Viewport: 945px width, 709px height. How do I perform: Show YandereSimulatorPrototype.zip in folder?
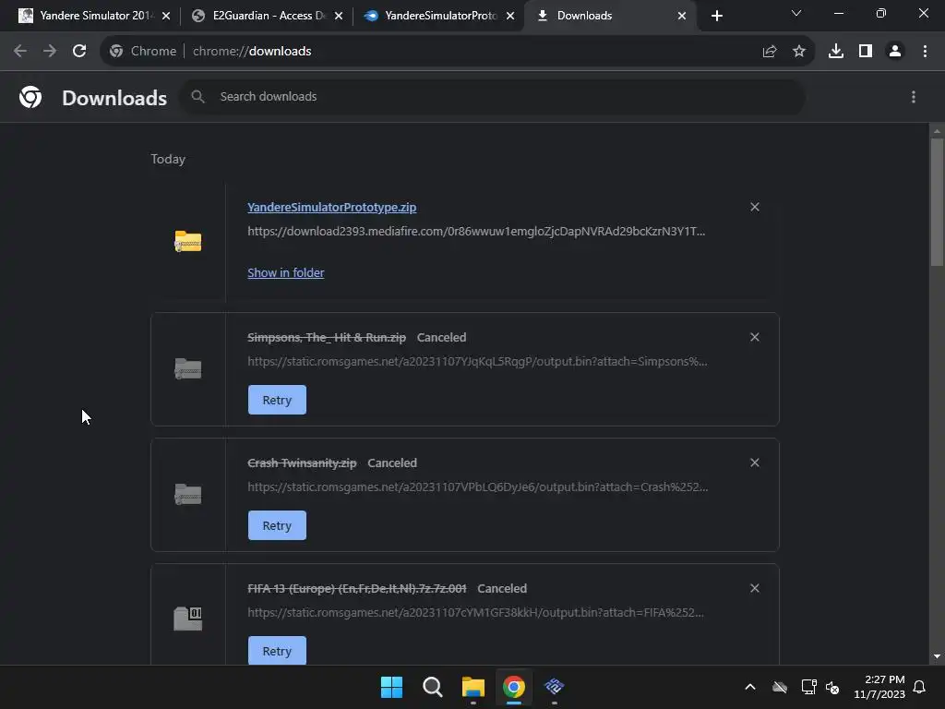click(286, 272)
